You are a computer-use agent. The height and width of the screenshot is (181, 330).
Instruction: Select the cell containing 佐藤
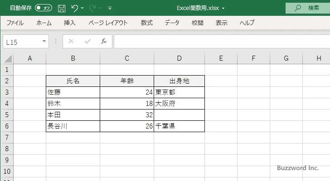click(x=73, y=92)
